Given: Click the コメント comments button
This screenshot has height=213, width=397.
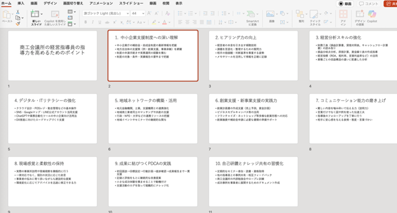Looking at the screenshot, I should tap(368, 4).
